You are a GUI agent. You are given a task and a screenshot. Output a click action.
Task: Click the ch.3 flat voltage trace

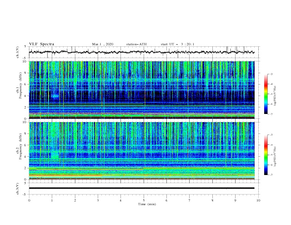coord(141,188)
